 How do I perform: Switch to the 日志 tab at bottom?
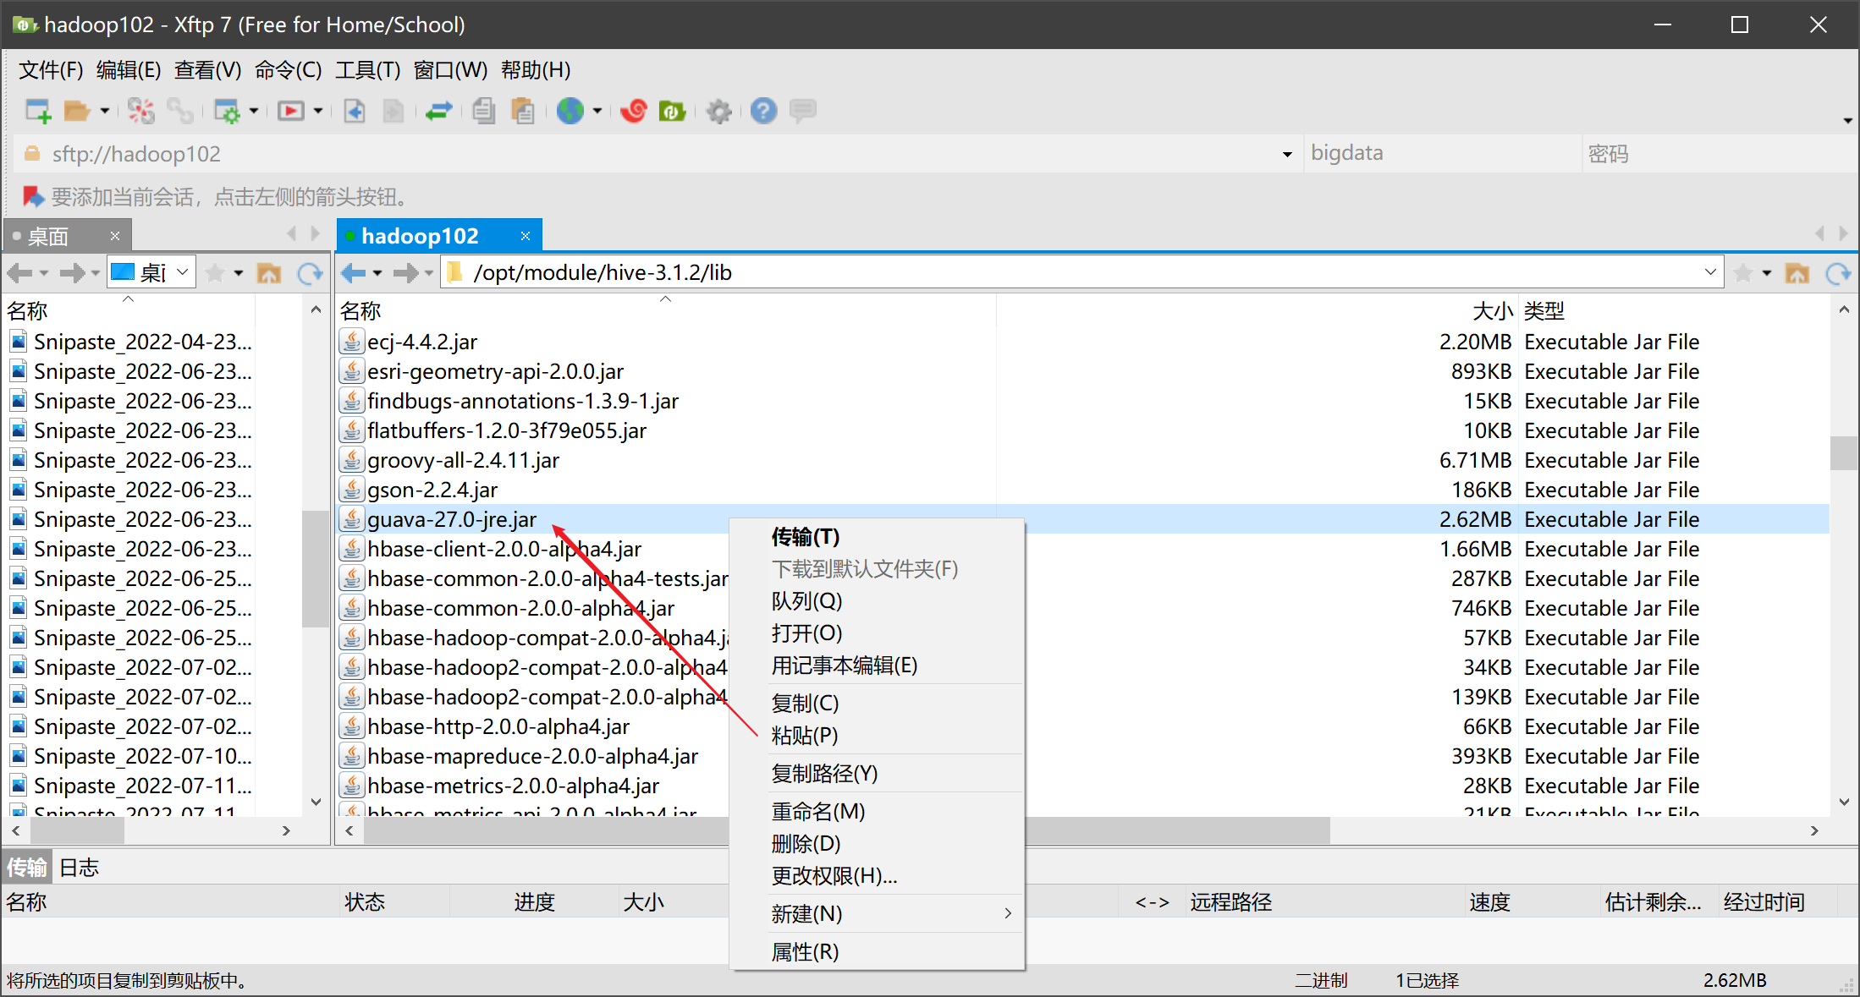click(78, 867)
